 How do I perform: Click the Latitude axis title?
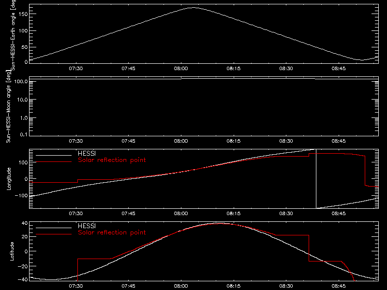click(x=12, y=251)
